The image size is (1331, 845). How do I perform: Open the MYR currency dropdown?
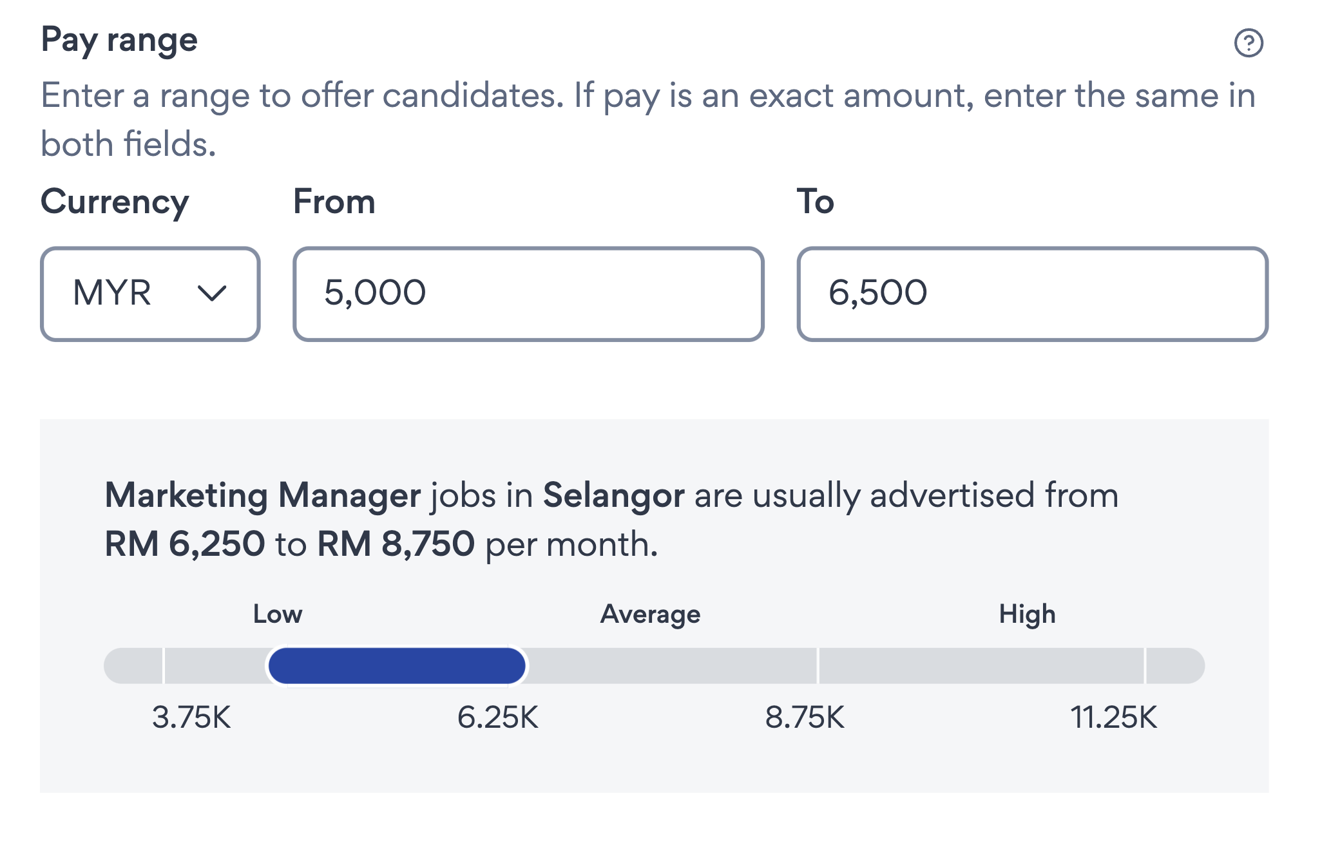pyautogui.click(x=149, y=293)
